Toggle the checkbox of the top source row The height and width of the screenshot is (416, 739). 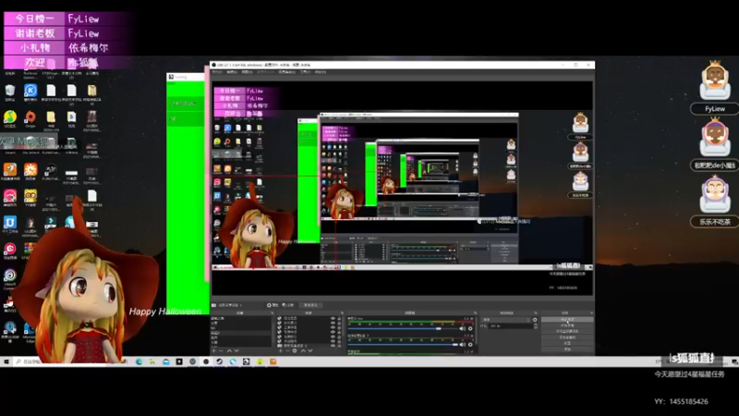coord(280,318)
